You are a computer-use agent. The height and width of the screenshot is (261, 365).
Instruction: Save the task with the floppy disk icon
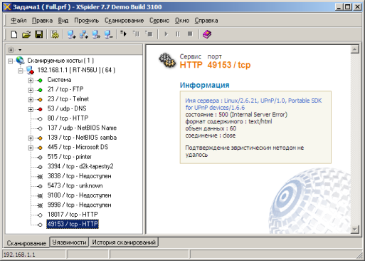click(x=39, y=34)
